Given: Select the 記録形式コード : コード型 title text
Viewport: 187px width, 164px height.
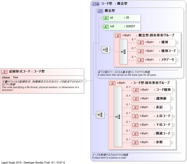Looking at the screenshot, I should [27, 71].
